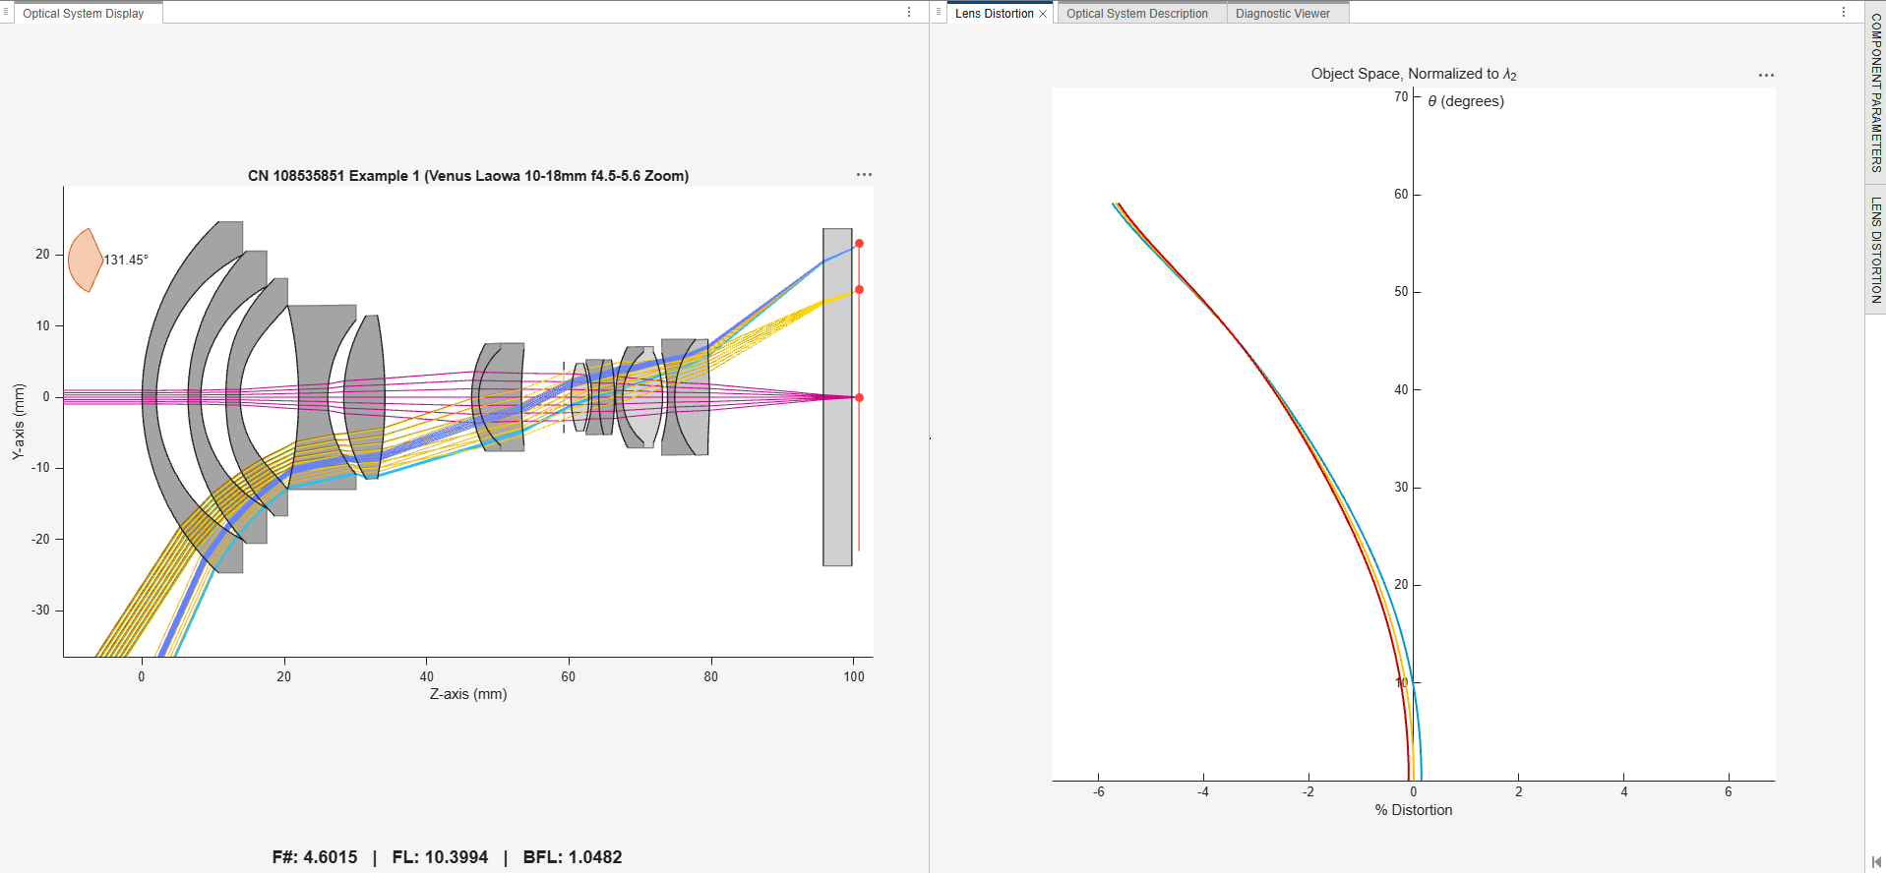
Task: Open the Optical System Display panel options menu
Action: (x=909, y=13)
